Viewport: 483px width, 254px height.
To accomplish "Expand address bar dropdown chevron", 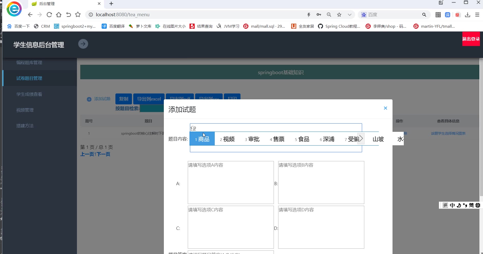I will tap(350, 15).
